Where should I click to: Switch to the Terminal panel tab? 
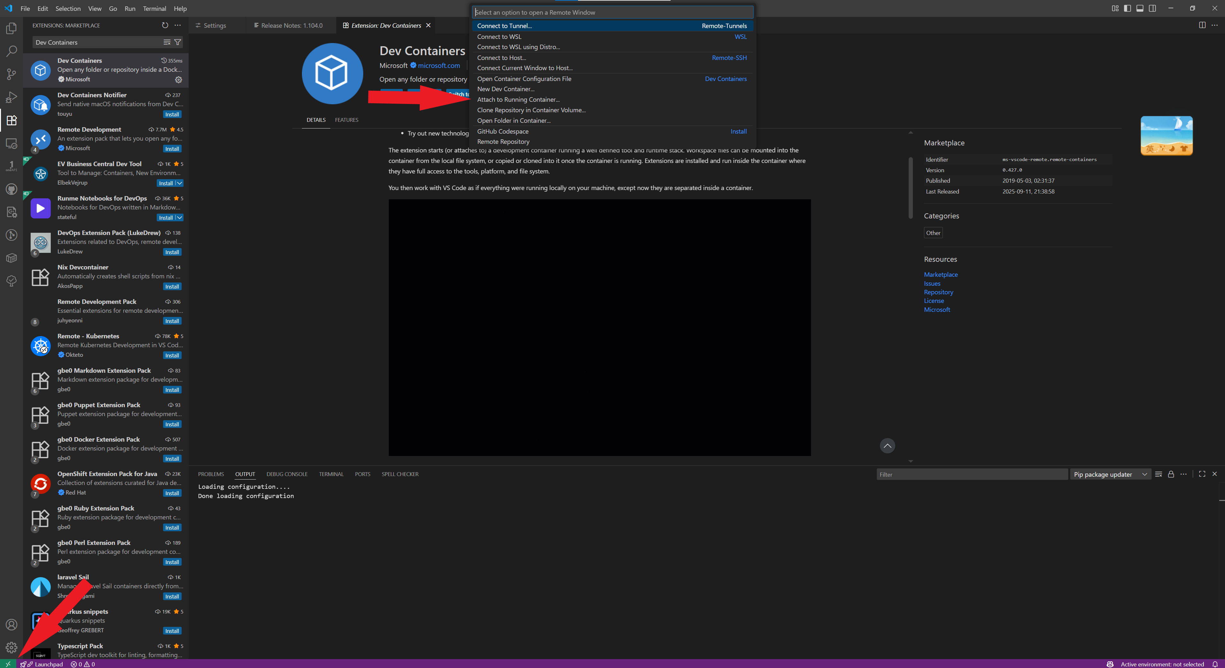(x=331, y=474)
